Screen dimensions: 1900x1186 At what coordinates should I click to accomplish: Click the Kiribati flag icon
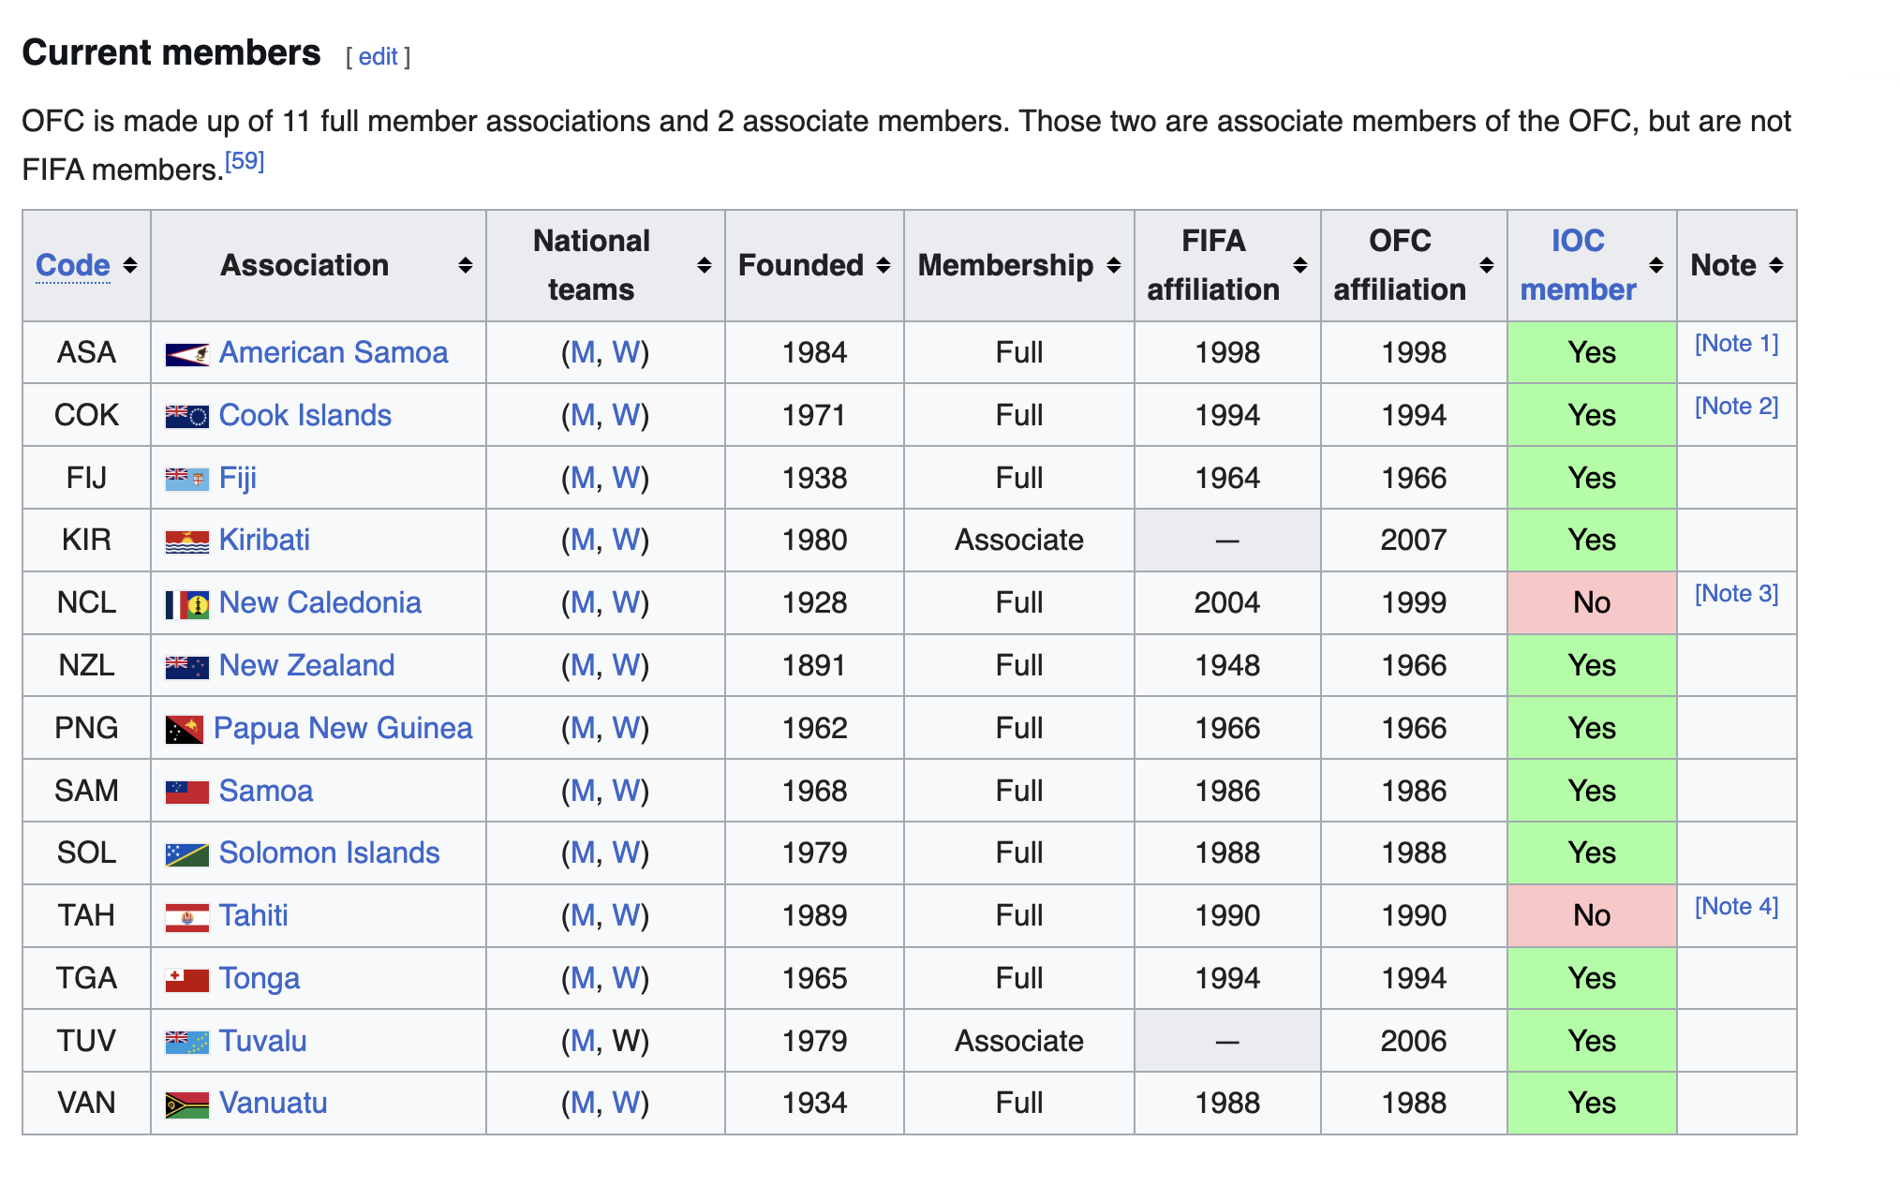click(x=186, y=541)
